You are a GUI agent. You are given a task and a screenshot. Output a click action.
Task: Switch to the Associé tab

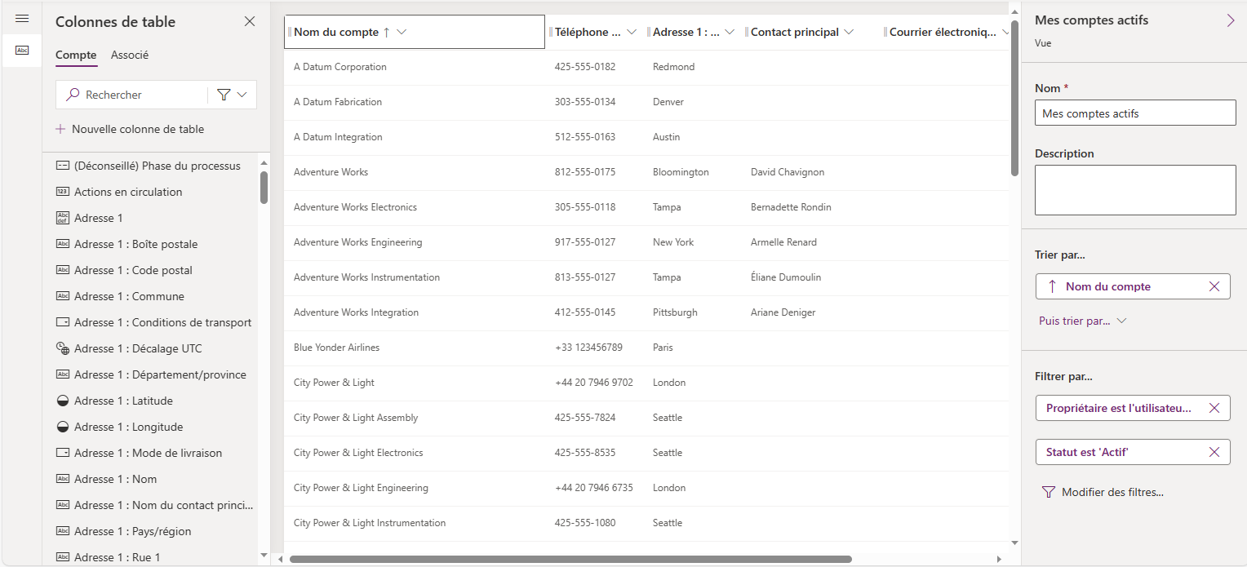coord(130,55)
